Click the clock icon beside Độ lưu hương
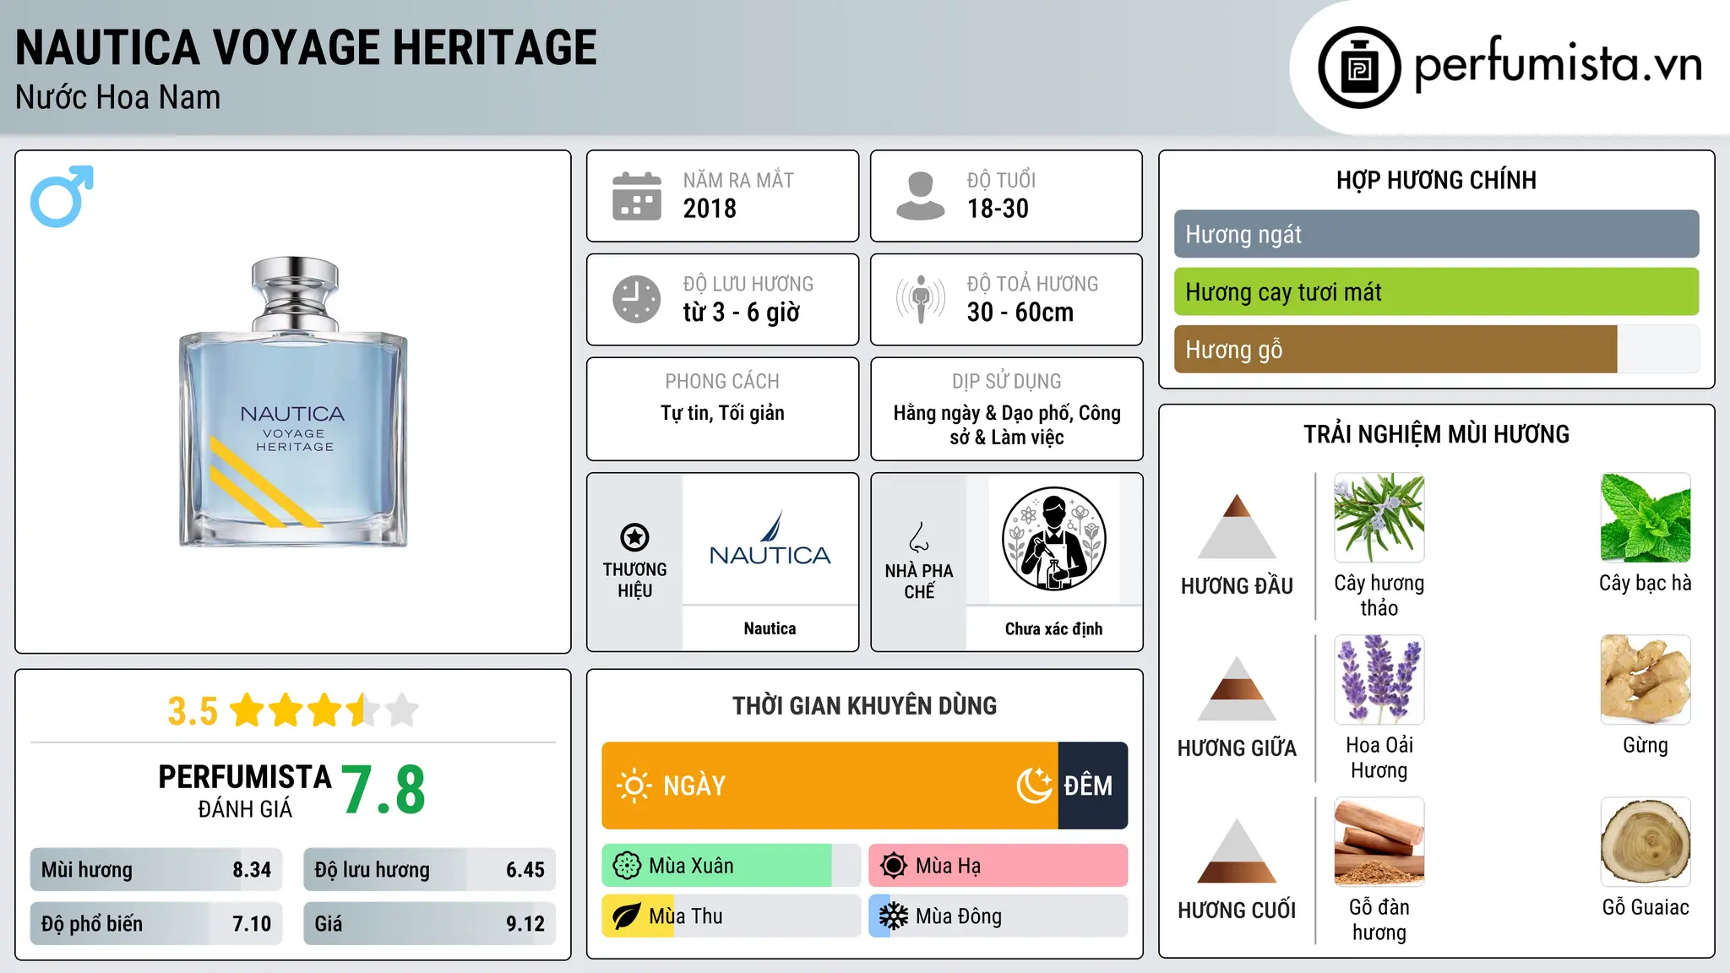This screenshot has width=1730, height=973. [637, 299]
